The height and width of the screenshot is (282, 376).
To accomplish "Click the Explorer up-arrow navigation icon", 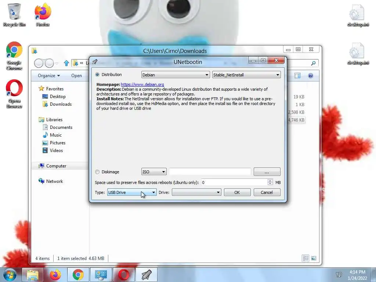I will (66, 63).
